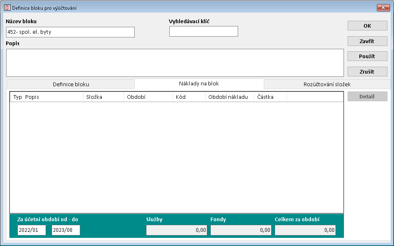This screenshot has height=246, width=394.
Task: Select the Náklady na blok tab
Action: click(x=199, y=84)
